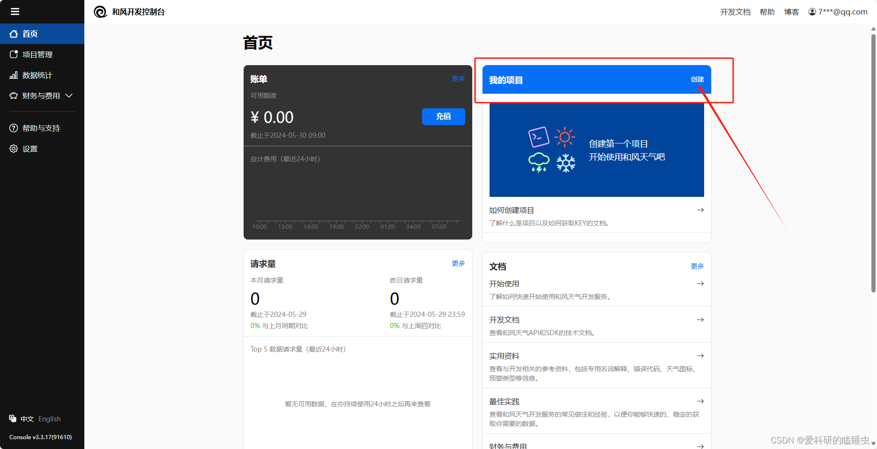The width and height of the screenshot is (877, 449).
Task: Open 数据统计 in the sidebar
Action: tap(42, 75)
